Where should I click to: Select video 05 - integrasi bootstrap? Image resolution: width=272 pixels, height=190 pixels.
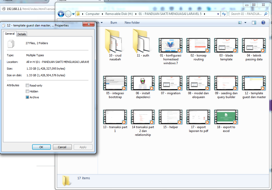click(x=115, y=87)
